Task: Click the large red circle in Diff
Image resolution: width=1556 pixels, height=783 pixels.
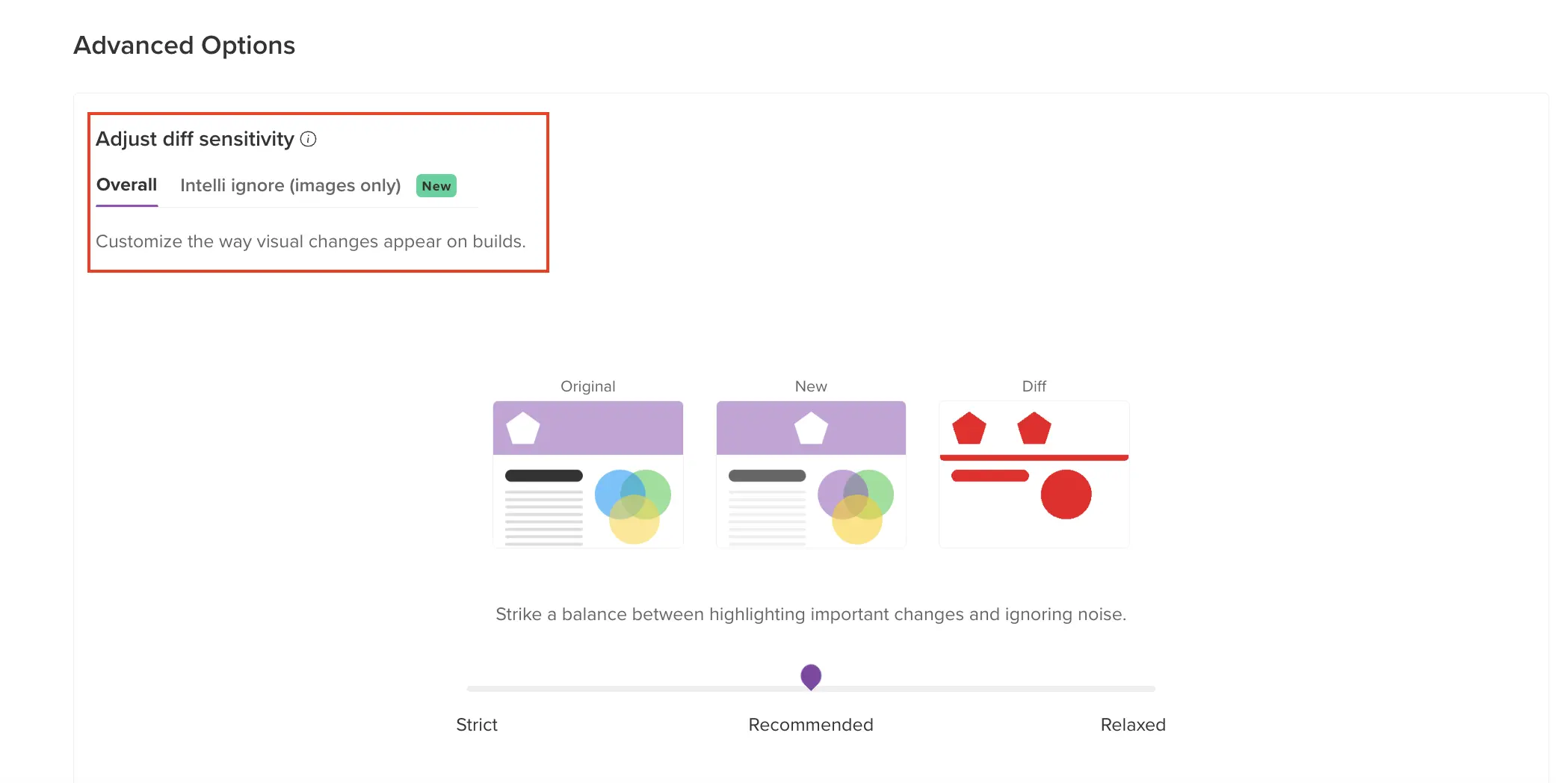Action: 1066,495
